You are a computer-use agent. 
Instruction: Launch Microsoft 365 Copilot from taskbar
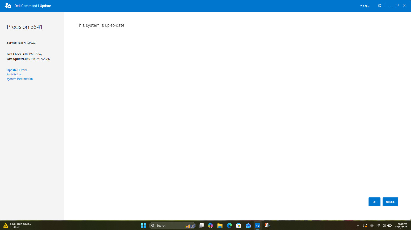[x=211, y=226]
